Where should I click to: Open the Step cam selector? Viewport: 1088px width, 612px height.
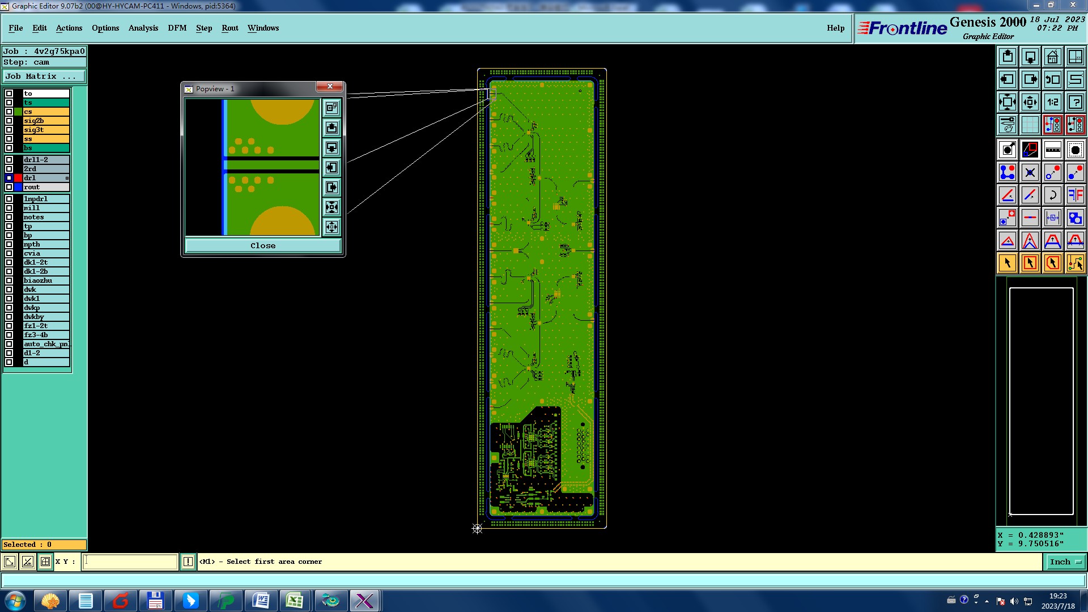tap(44, 62)
